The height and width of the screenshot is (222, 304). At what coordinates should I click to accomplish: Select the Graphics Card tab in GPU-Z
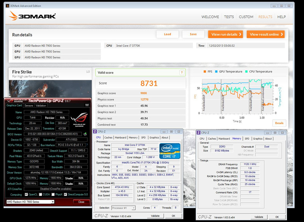click(x=14, y=105)
